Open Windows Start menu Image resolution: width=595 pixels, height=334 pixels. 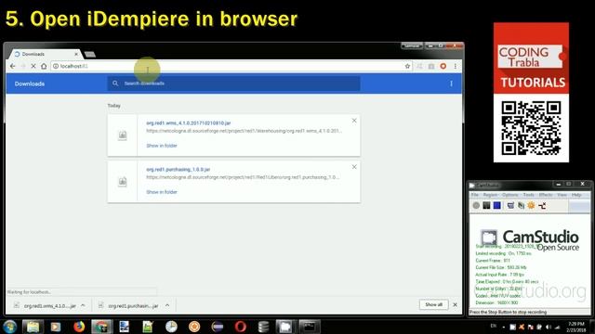pos(9,327)
